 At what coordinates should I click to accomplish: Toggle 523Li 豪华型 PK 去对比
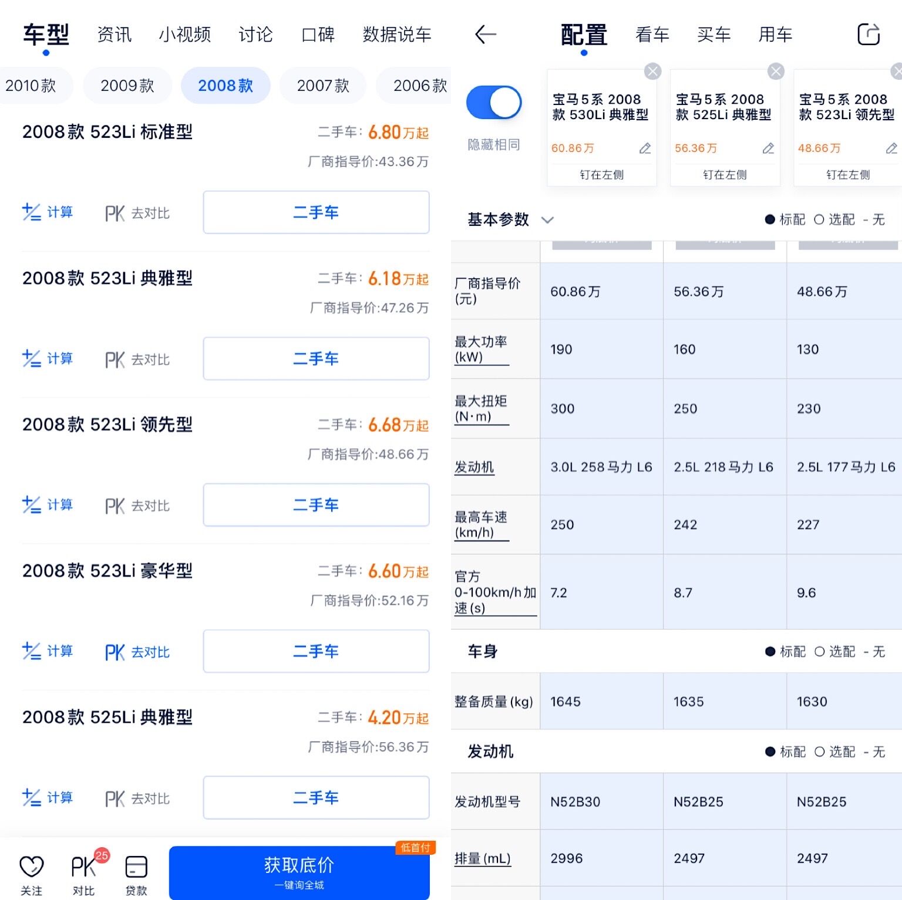pyautogui.click(x=137, y=652)
